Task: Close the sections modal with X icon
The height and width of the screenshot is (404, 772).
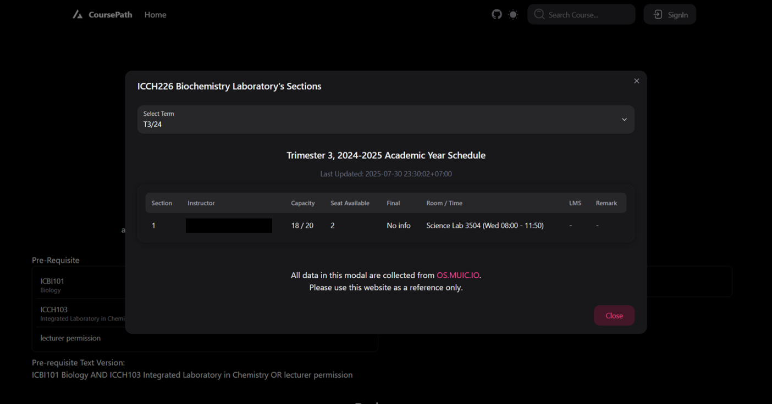Action: pyautogui.click(x=636, y=81)
